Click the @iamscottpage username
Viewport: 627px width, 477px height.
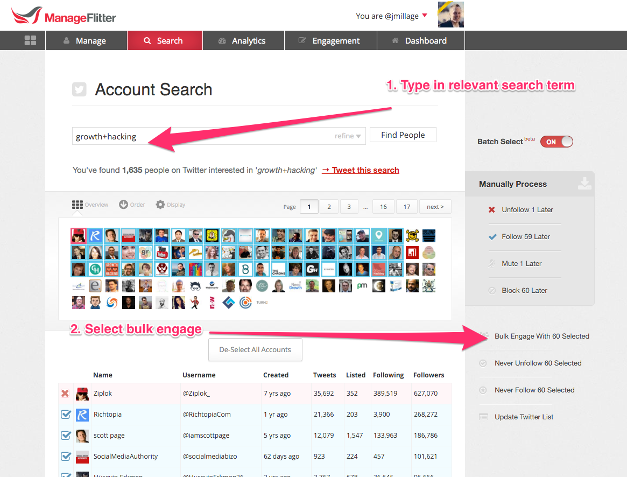point(206,436)
